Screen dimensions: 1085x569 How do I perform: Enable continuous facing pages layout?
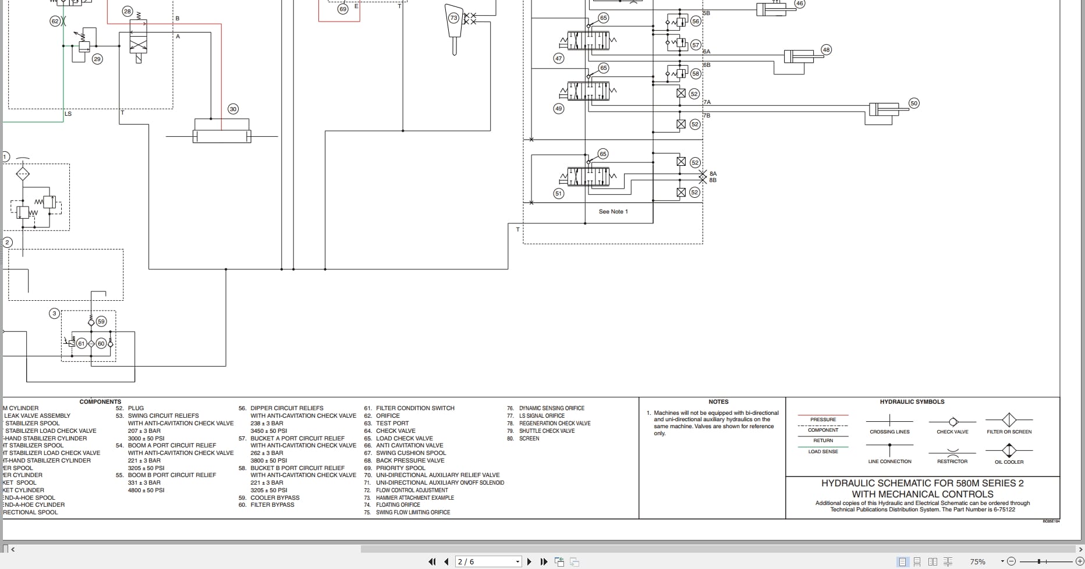[947, 561]
